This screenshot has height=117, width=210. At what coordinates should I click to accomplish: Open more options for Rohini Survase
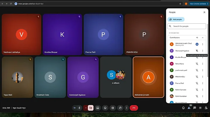203,90
